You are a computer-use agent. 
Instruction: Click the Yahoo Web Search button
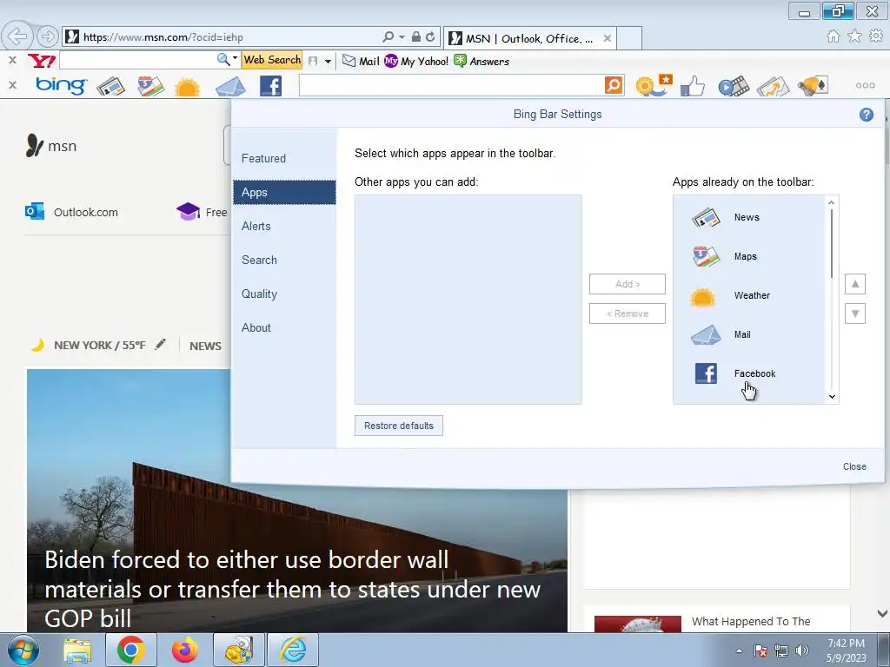272,60
